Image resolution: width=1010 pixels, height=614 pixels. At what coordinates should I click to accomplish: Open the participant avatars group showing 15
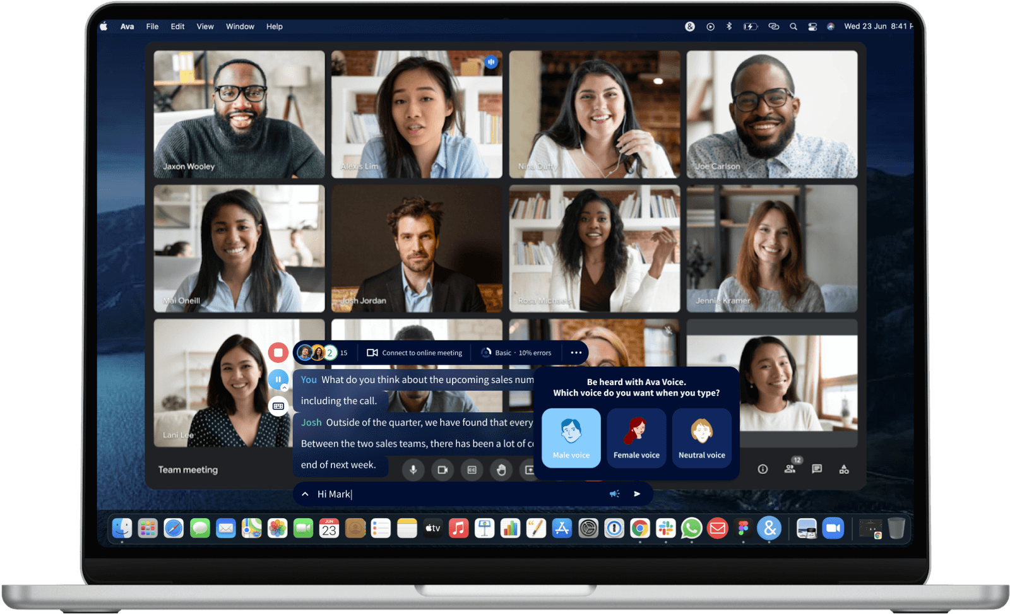(322, 353)
